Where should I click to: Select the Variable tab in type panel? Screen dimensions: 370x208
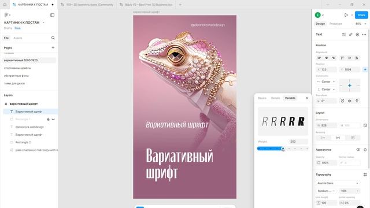coord(290,98)
